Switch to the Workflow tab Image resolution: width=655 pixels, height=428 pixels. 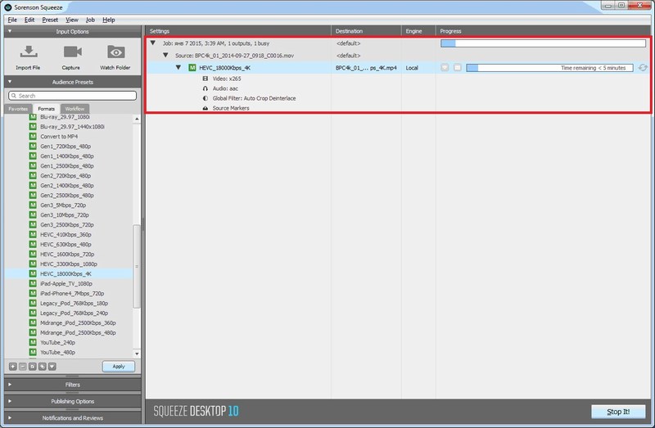coord(75,109)
